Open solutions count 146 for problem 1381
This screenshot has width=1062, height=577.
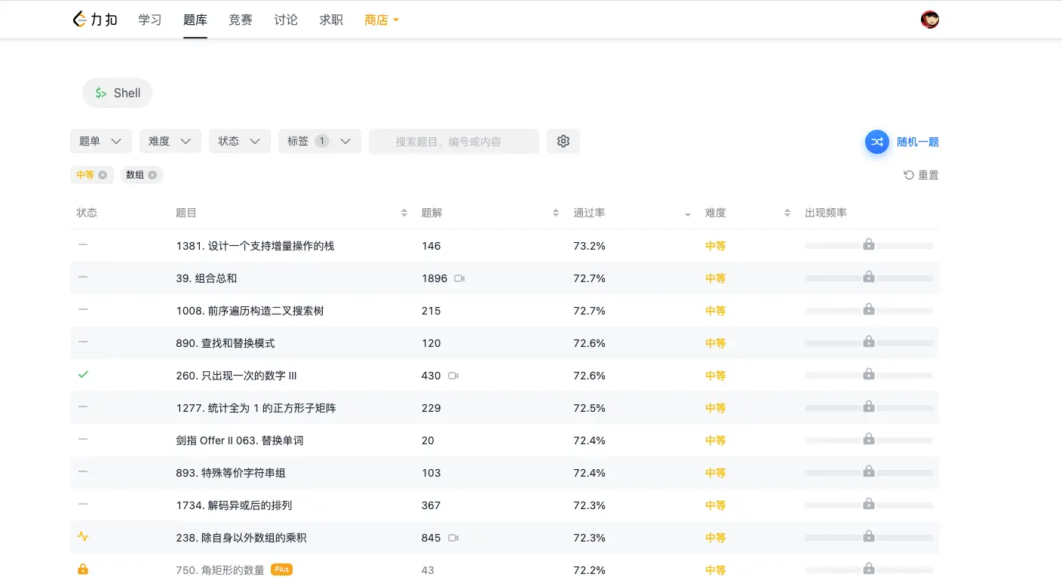click(x=431, y=246)
